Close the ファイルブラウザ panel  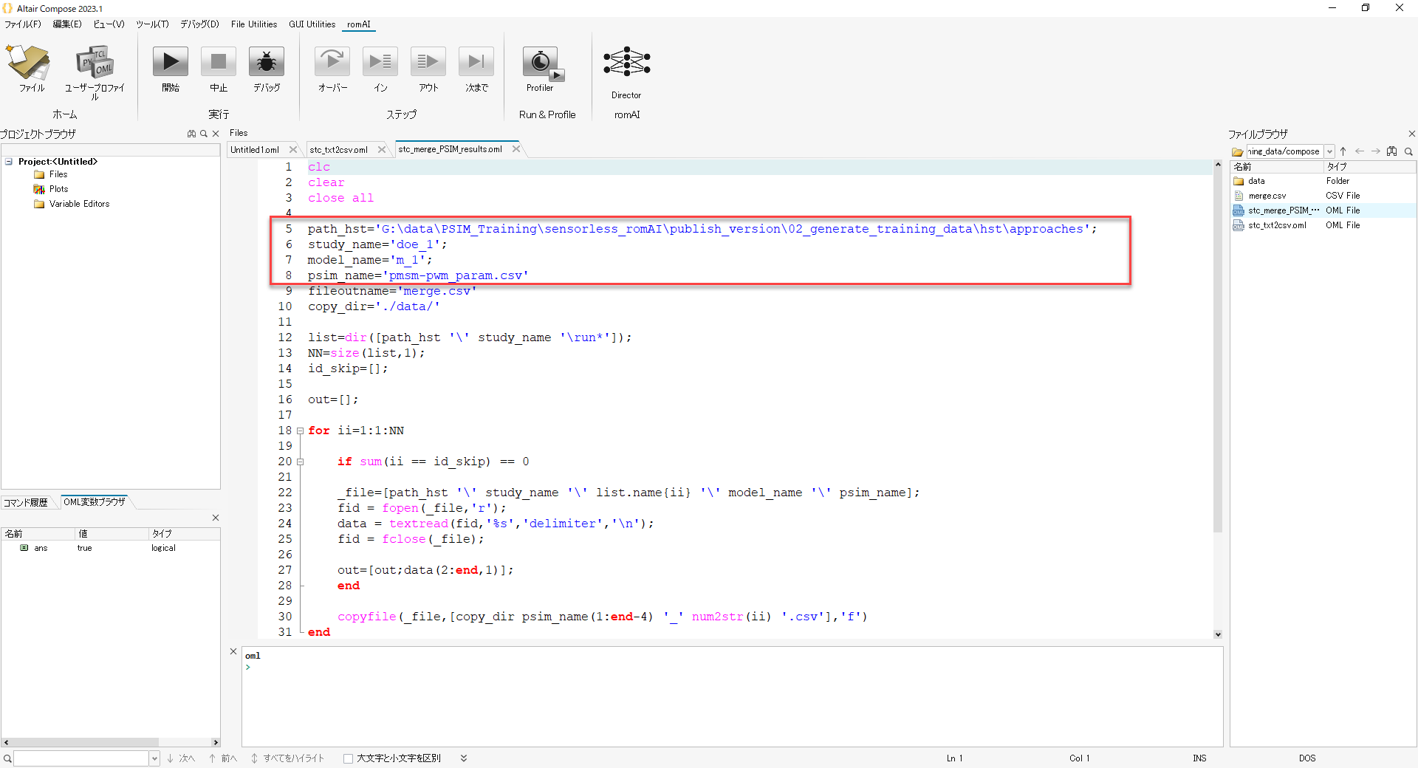(1411, 134)
